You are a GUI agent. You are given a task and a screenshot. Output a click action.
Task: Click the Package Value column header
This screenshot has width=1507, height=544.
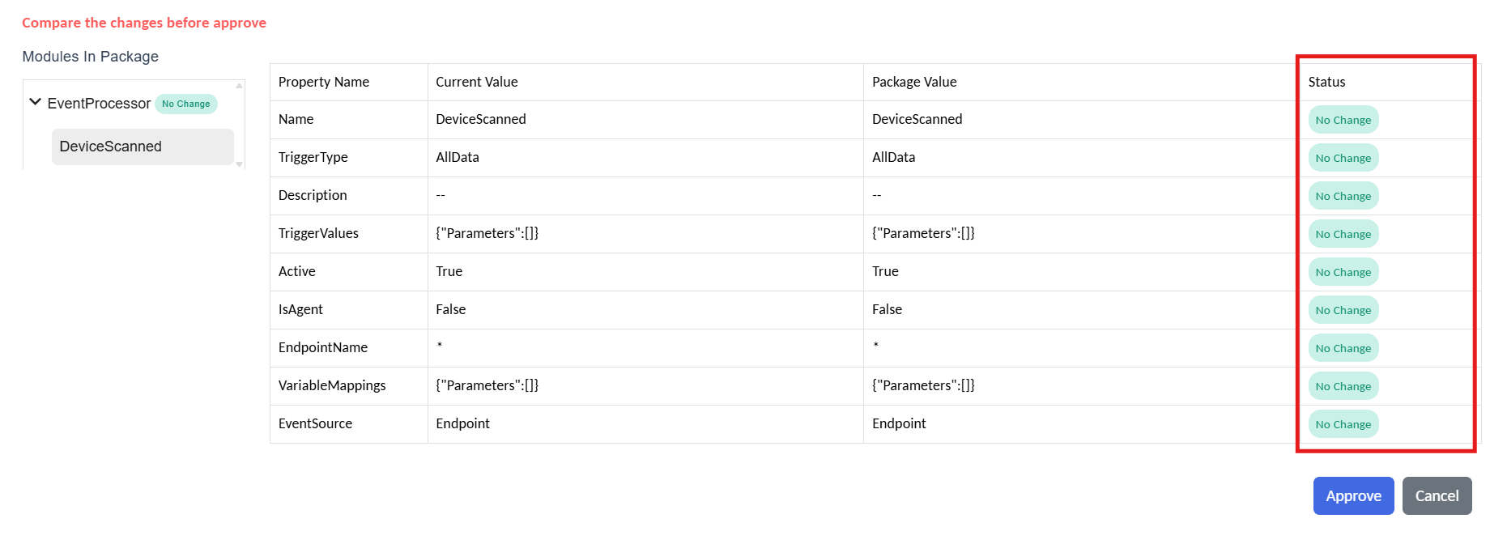point(914,82)
